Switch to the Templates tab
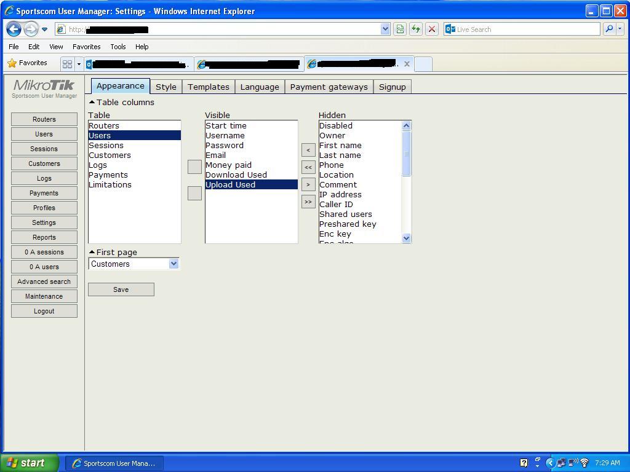The height and width of the screenshot is (472, 630). click(x=209, y=87)
